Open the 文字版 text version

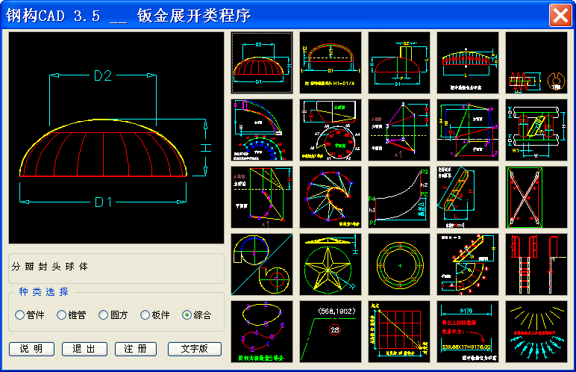coord(195,349)
